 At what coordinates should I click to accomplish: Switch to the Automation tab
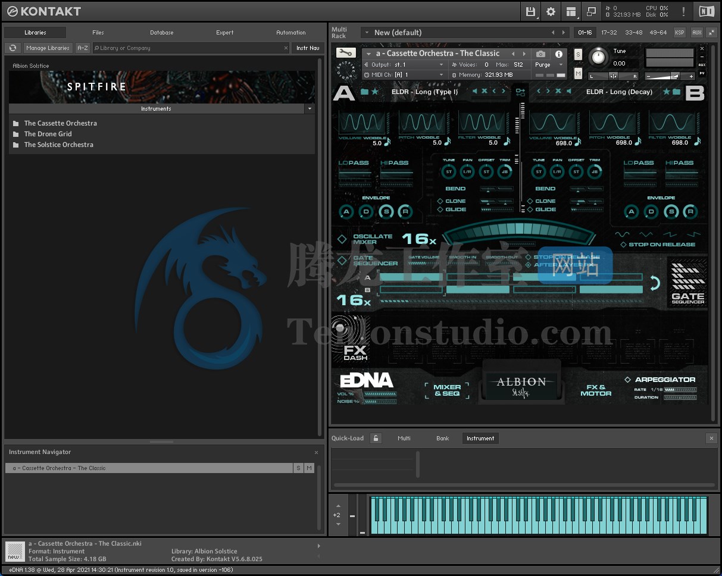coord(291,33)
